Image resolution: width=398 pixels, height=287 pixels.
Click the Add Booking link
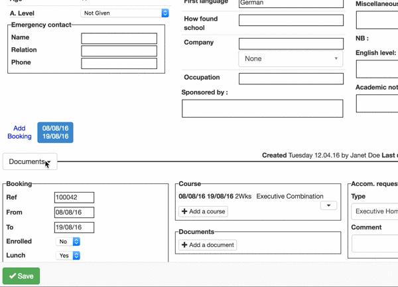click(x=19, y=132)
